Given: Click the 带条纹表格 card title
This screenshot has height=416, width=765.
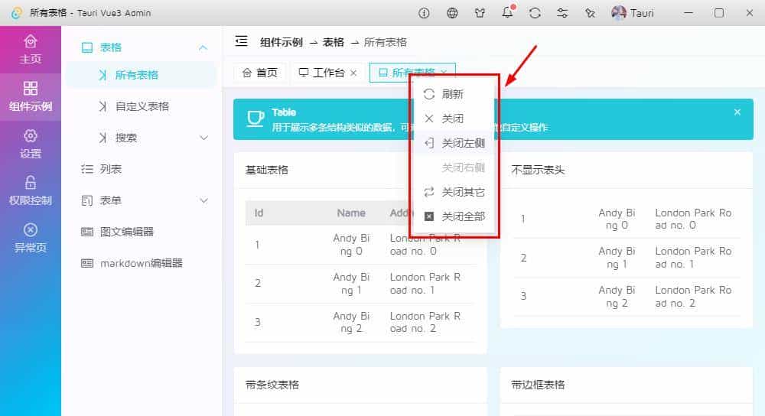Looking at the screenshot, I should click(272, 385).
